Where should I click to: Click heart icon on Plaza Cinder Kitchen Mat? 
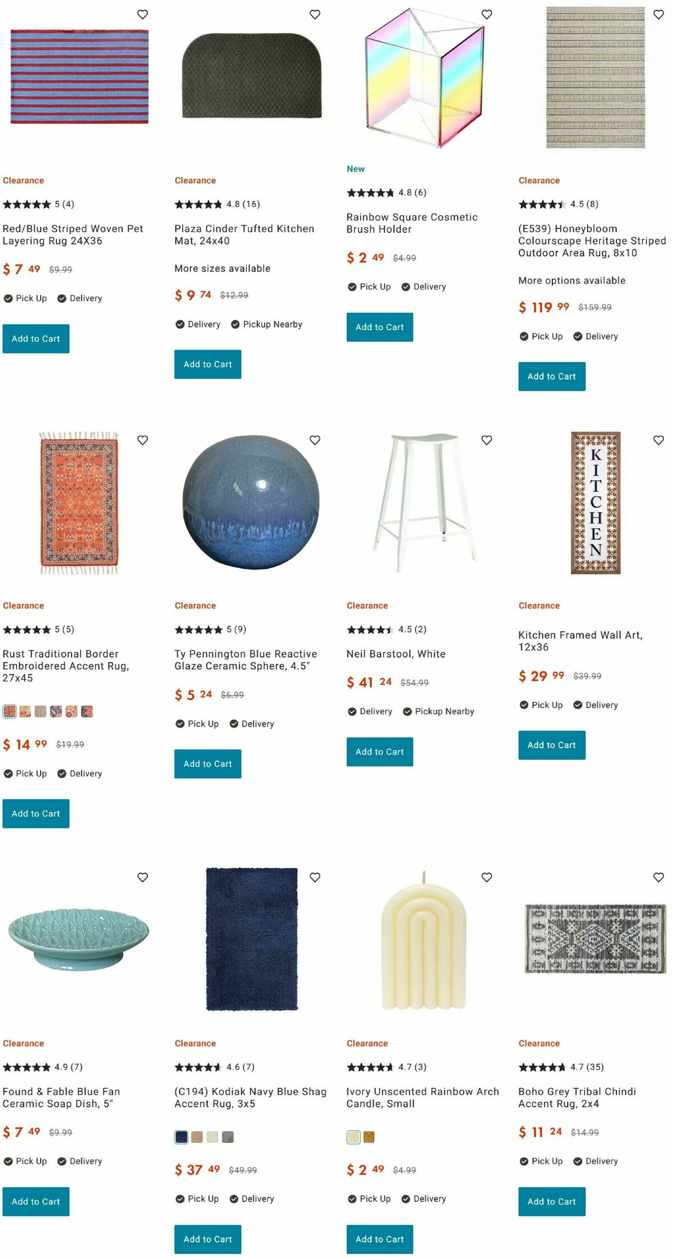pos(315,15)
